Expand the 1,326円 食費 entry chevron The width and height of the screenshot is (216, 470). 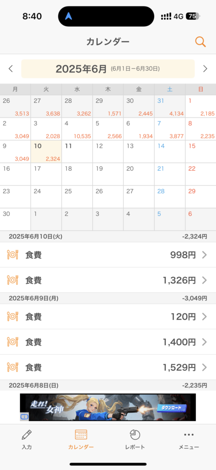coord(205,280)
